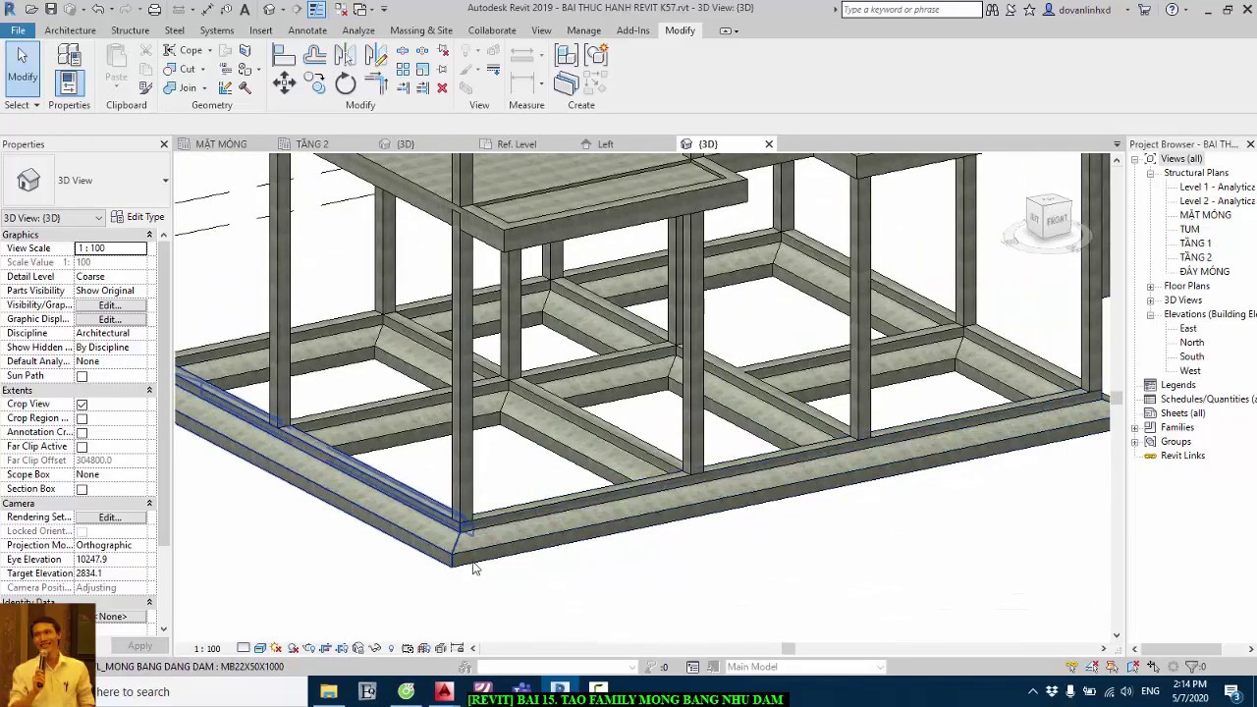Toggle the Section Box checkbox

point(82,489)
